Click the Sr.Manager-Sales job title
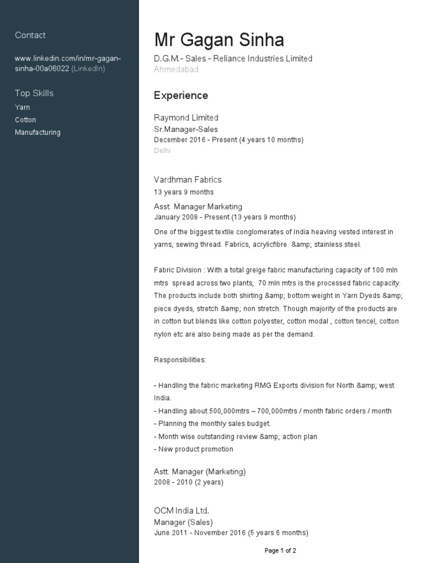 [186, 129]
